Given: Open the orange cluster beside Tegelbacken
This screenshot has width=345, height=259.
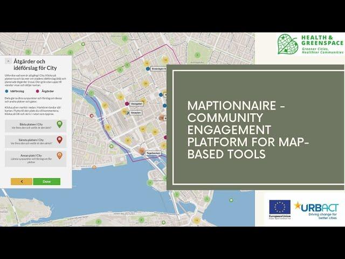Looking at the screenshot, I should tap(142, 151).
